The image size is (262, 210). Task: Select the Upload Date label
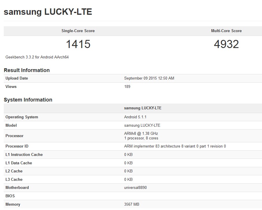pyautogui.click(x=17, y=78)
